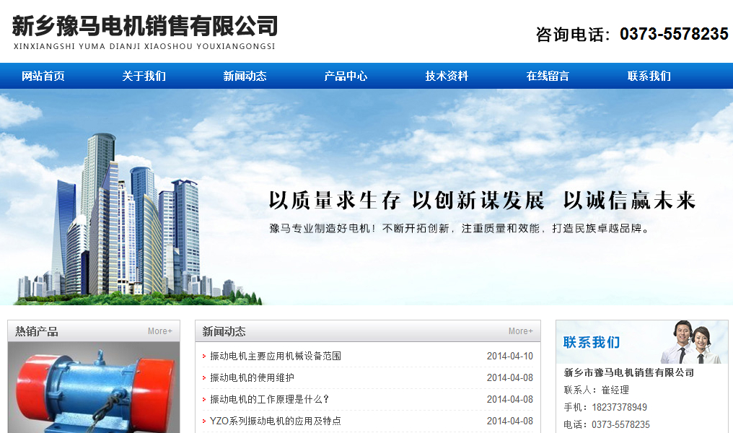Open 联系我们 in the top navigation
Viewport: 733px width, 433px height.
649,76
